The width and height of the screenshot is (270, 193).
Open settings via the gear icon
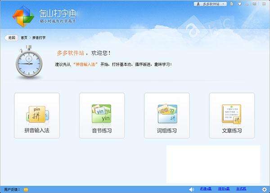pos(265,189)
